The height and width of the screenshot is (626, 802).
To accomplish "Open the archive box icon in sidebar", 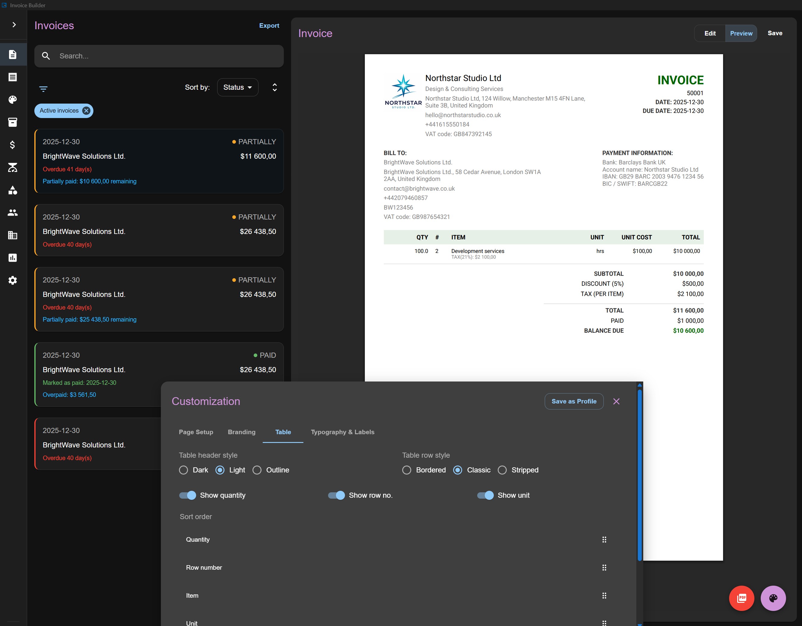I will (13, 122).
